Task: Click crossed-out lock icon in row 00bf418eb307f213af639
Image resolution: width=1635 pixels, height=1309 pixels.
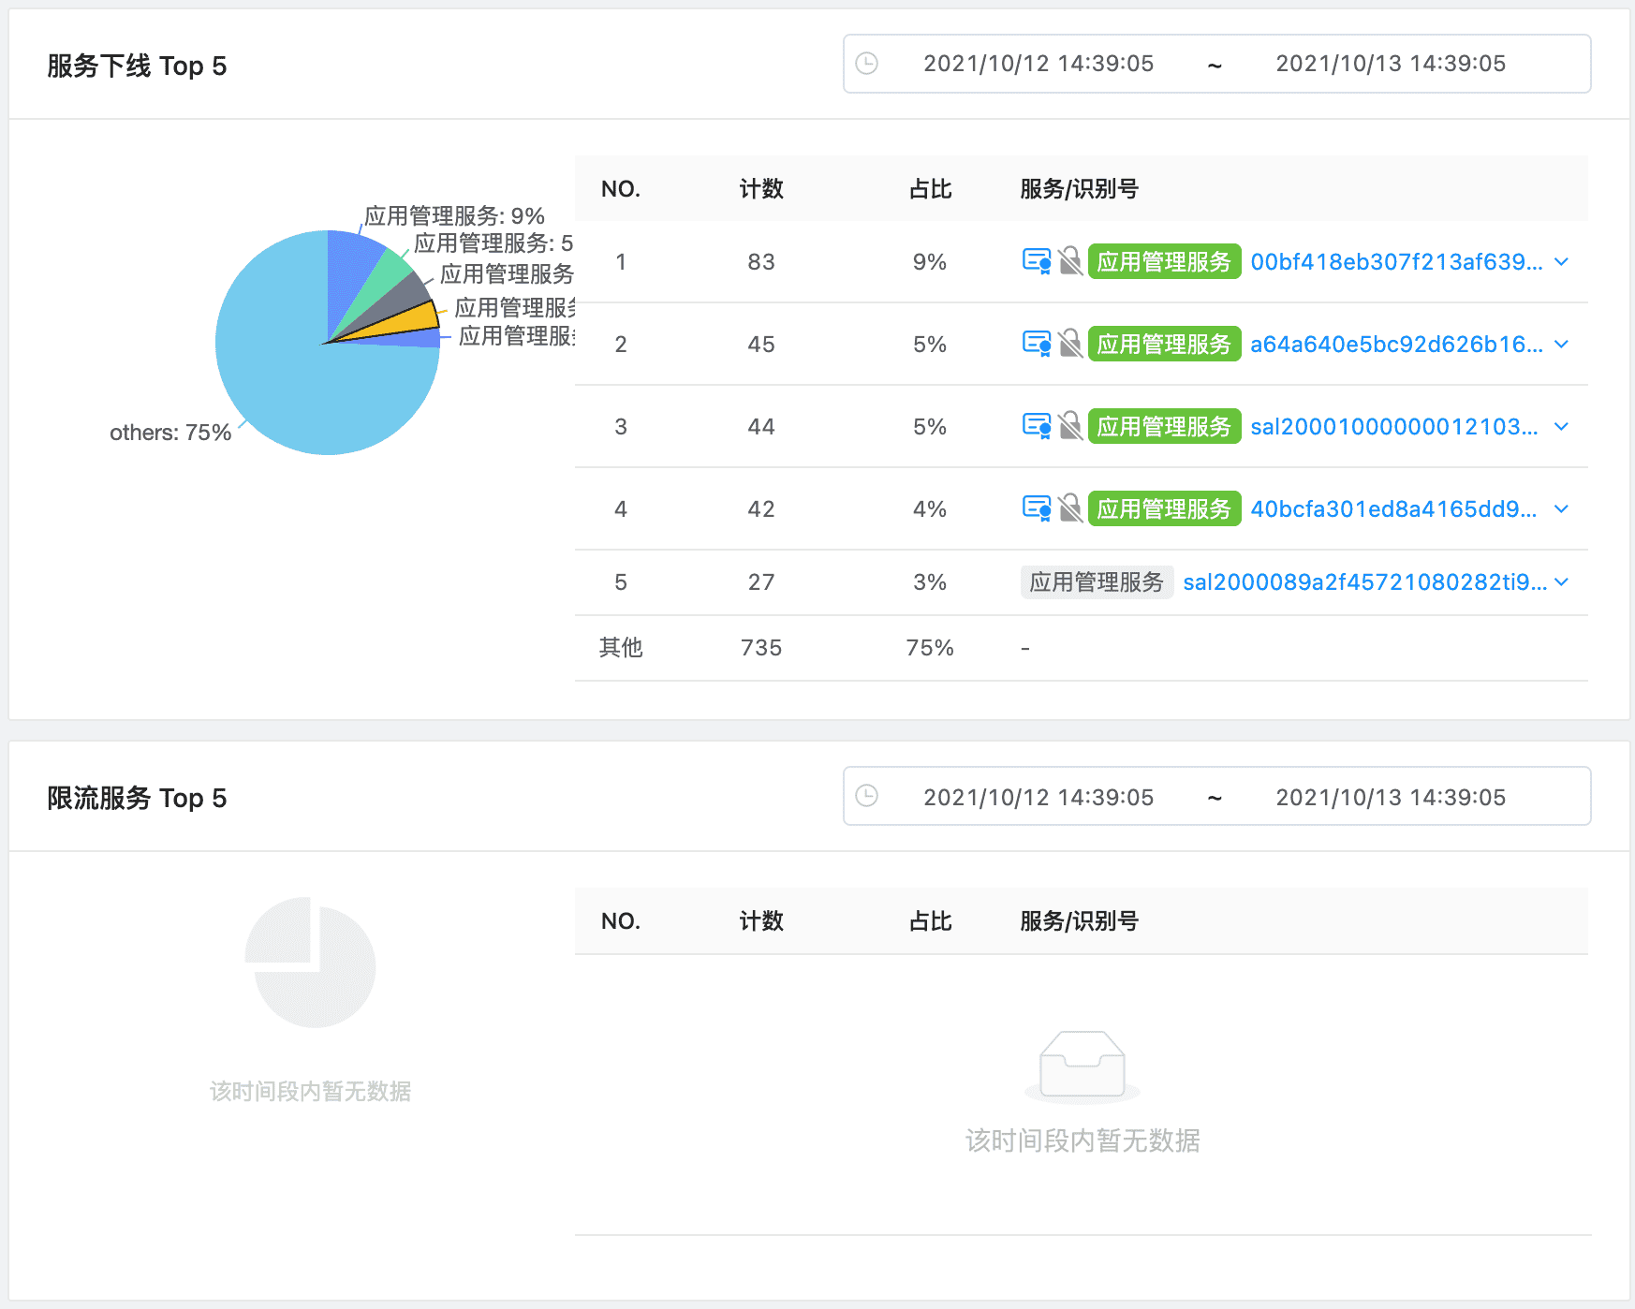Action: 1070,261
